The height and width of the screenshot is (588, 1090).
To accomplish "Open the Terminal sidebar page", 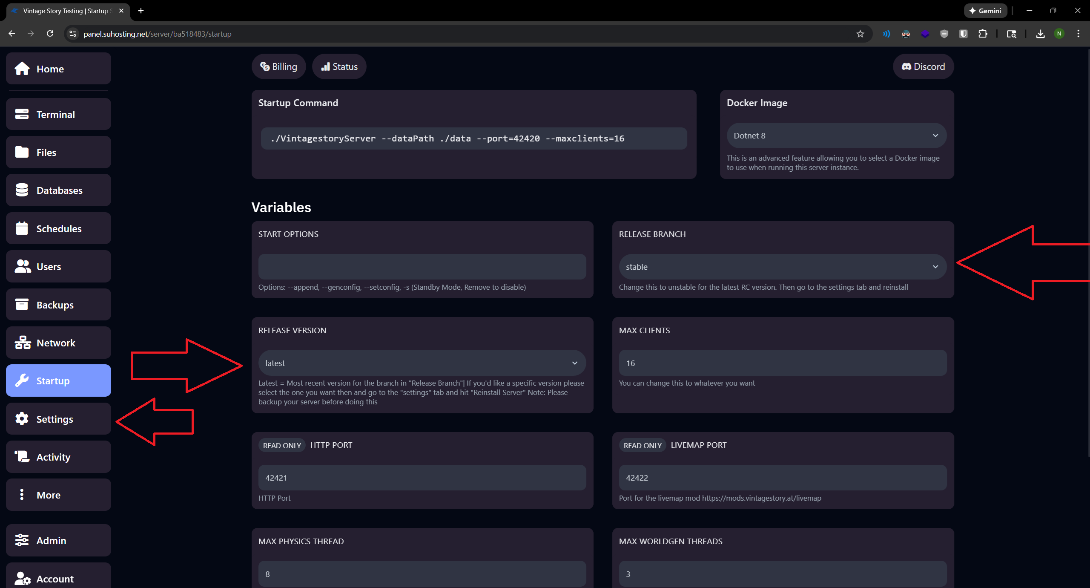I will click(58, 114).
